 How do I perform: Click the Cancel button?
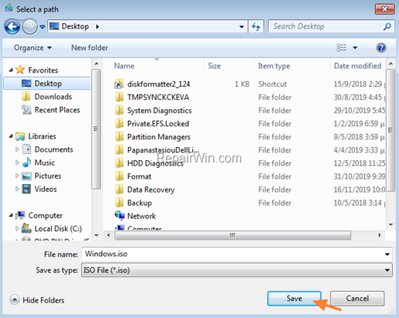click(x=357, y=299)
